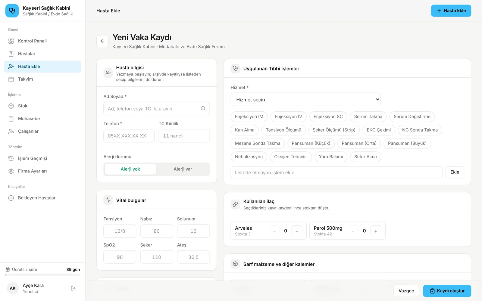Focus the Tansiyon input field
482x301 pixels.
point(120,231)
